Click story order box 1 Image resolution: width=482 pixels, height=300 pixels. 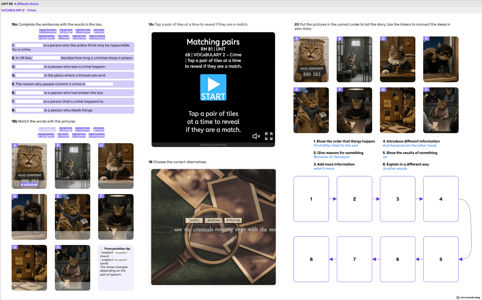[x=311, y=199]
